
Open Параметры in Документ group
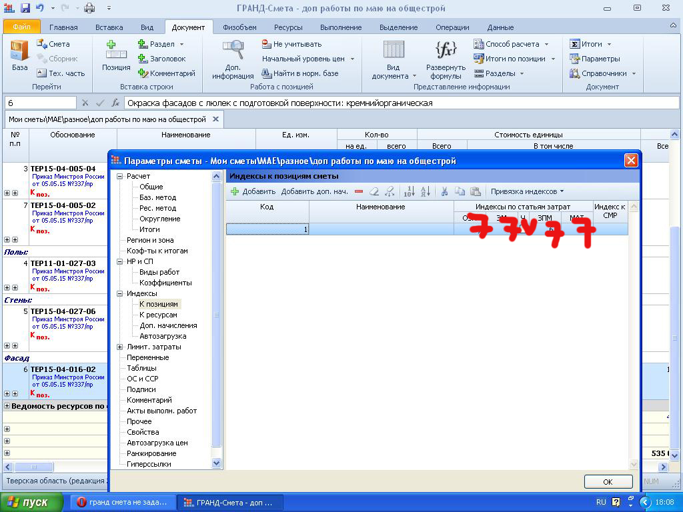click(594, 59)
